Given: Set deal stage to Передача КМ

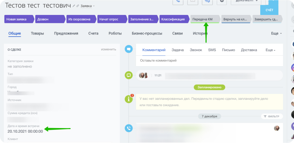Looking at the screenshot, I should 205,19.
